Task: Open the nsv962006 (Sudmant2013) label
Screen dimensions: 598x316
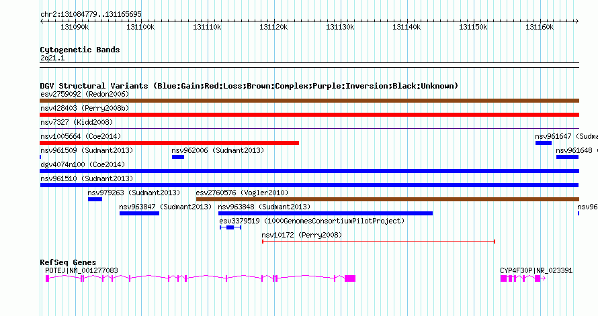Action: click(218, 150)
